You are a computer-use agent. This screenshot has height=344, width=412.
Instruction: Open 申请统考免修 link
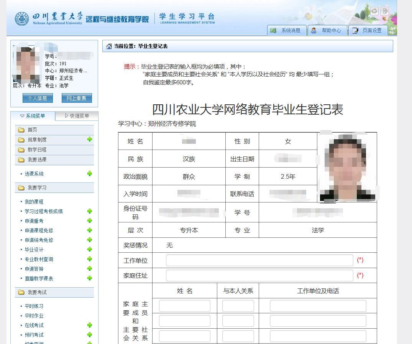tap(39, 240)
